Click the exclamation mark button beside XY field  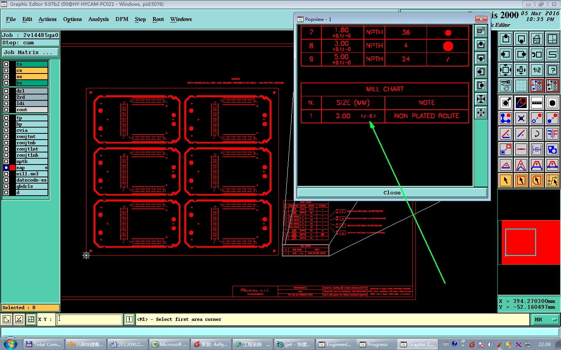coord(129,319)
